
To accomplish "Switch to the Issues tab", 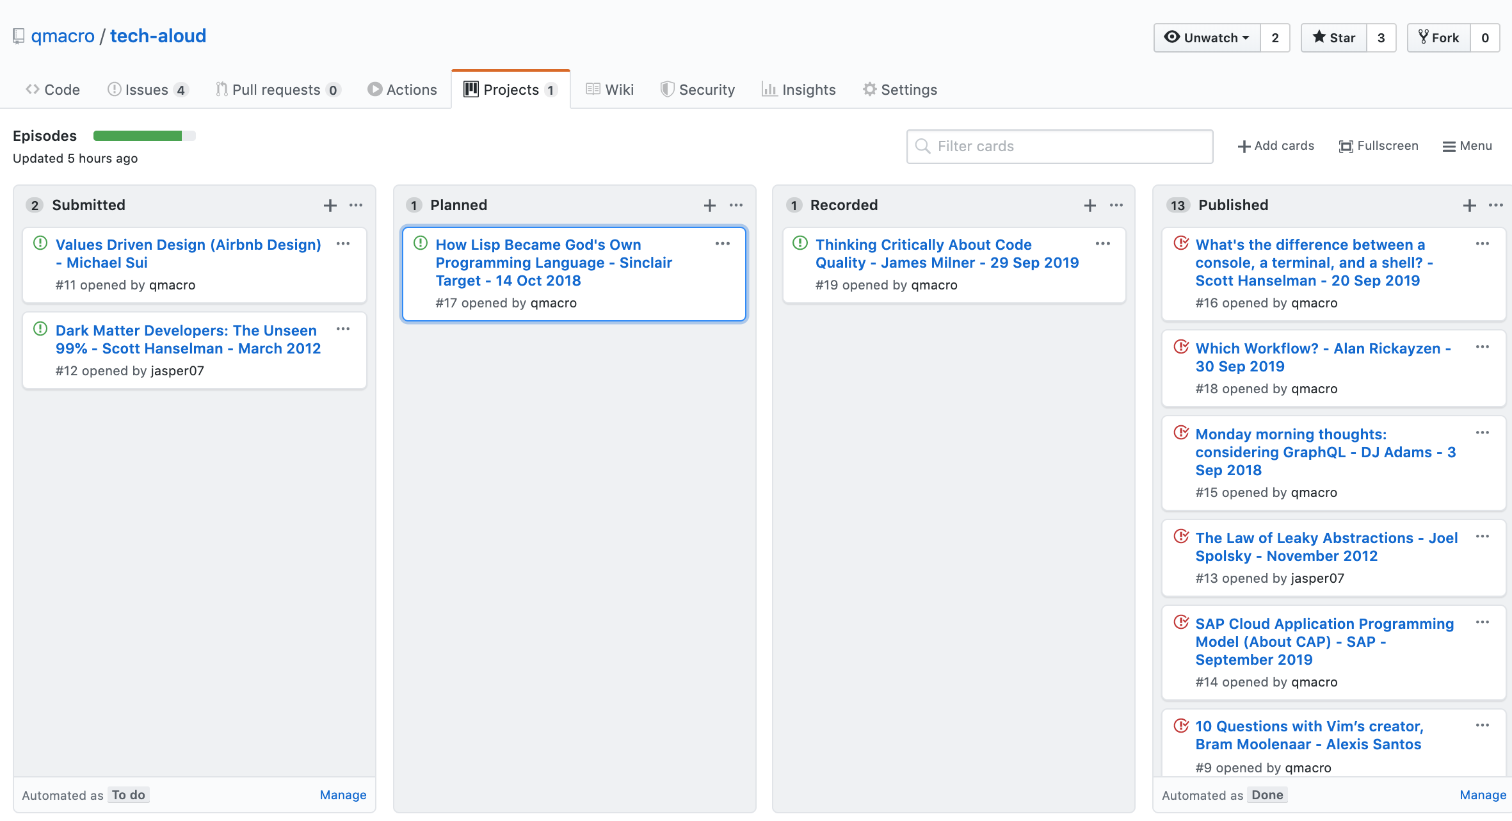I will [147, 90].
